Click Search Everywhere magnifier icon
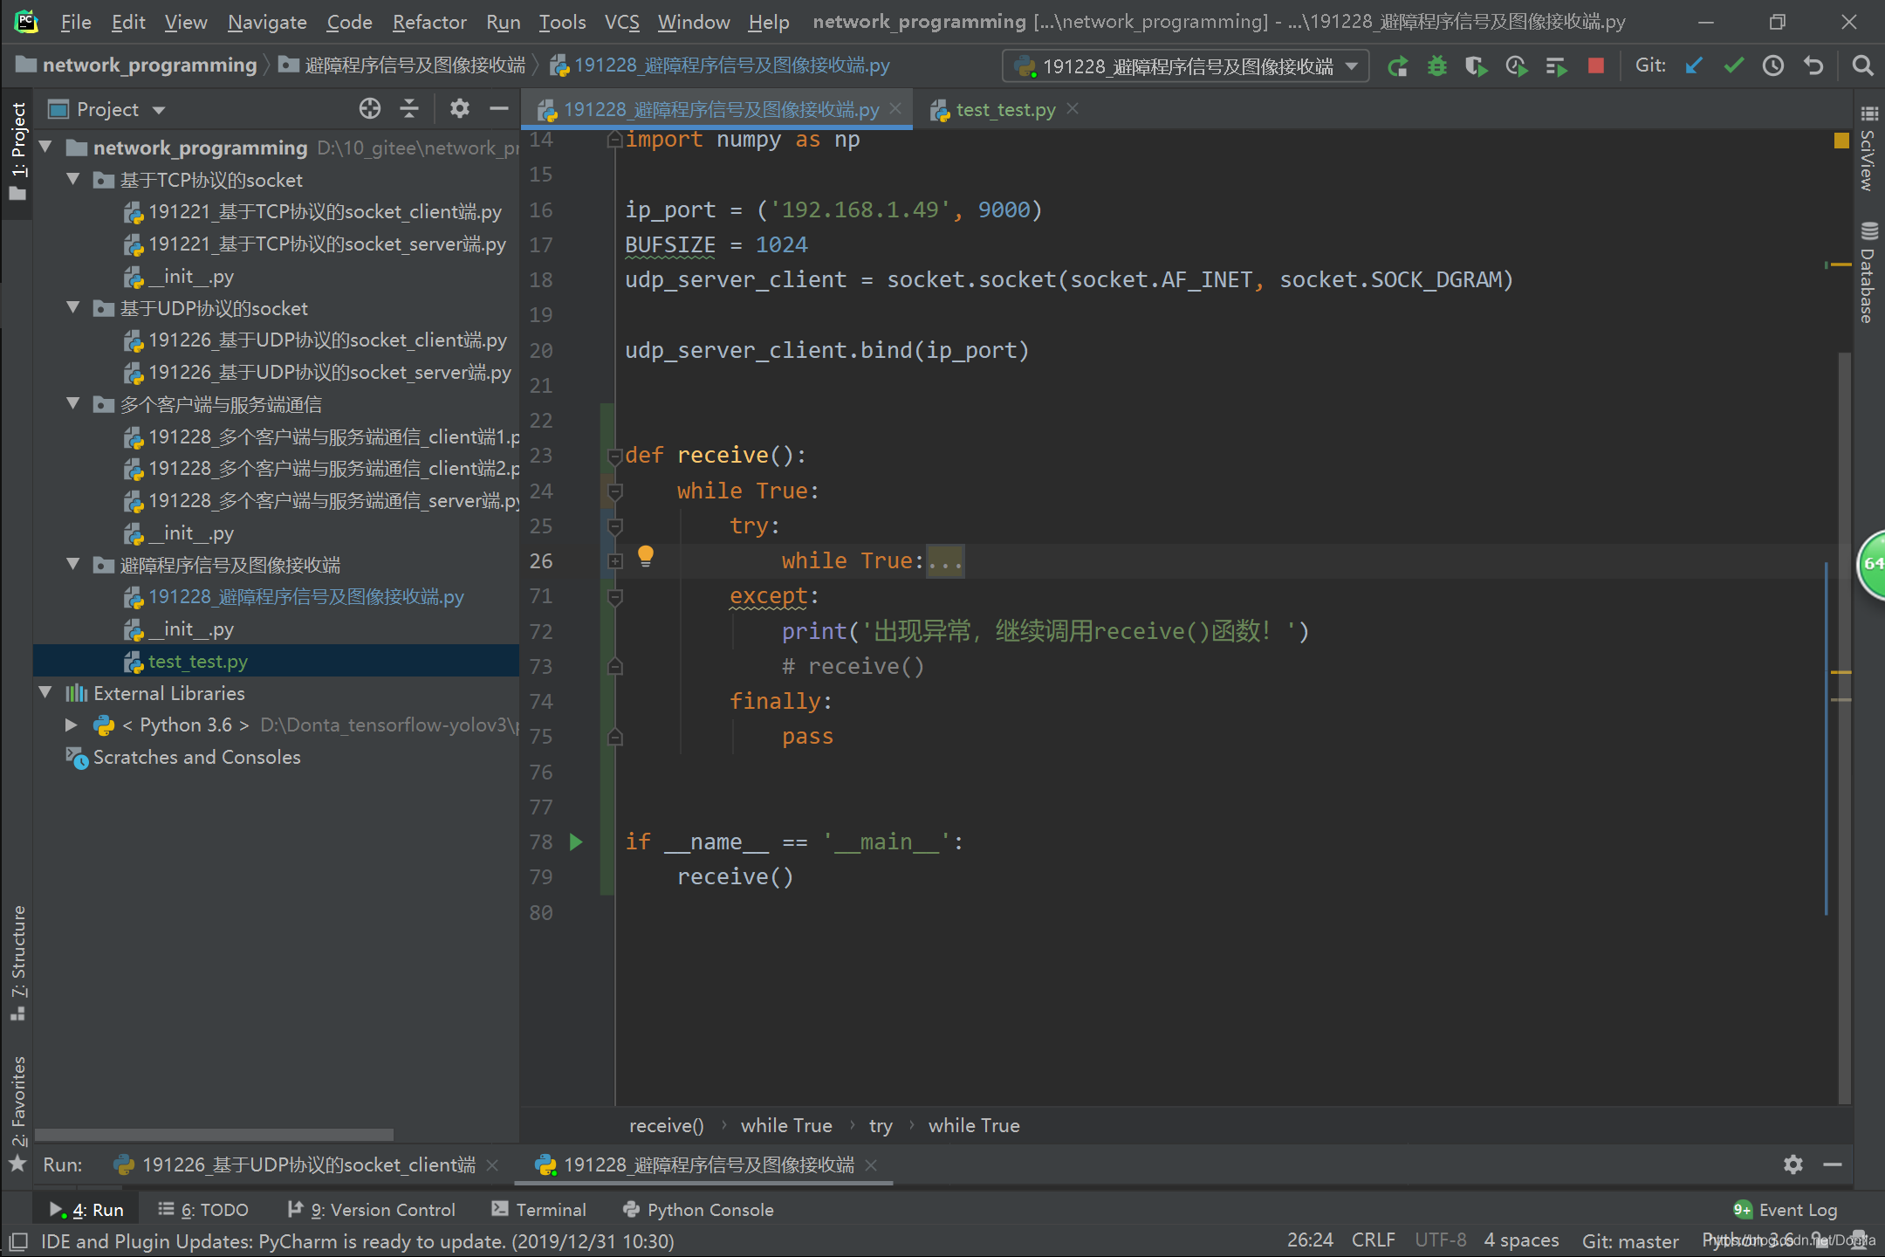1885x1257 pixels. 1861,66
